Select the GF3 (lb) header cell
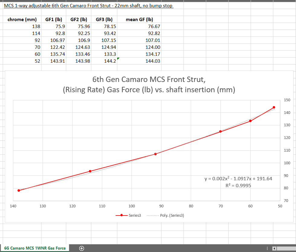Viewport: 296px width, 252px height. tap(104, 19)
